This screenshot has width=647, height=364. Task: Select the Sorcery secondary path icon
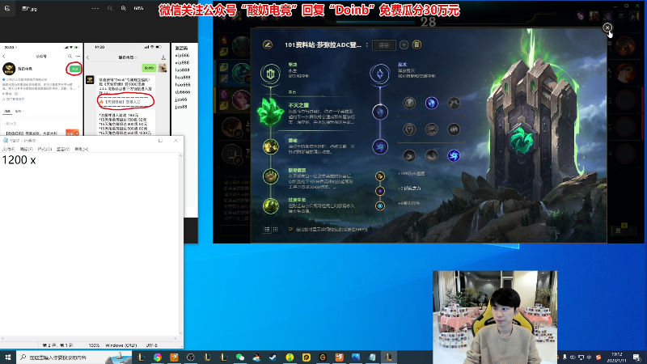[x=379, y=74]
